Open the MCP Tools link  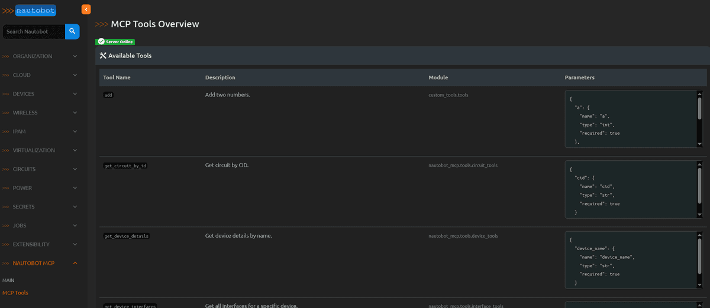coord(15,293)
